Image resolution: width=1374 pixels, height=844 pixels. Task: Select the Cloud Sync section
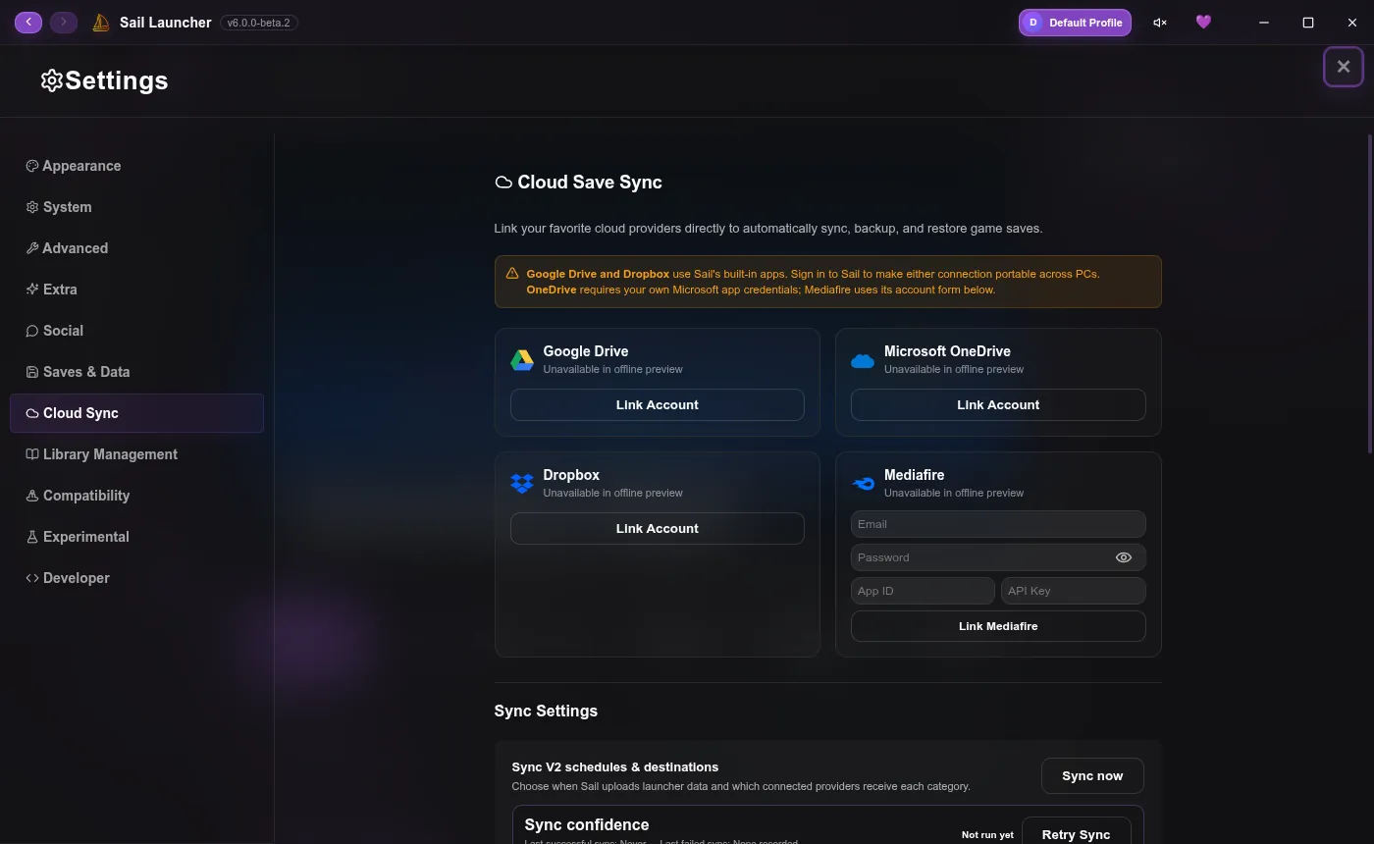pyautogui.click(x=136, y=413)
